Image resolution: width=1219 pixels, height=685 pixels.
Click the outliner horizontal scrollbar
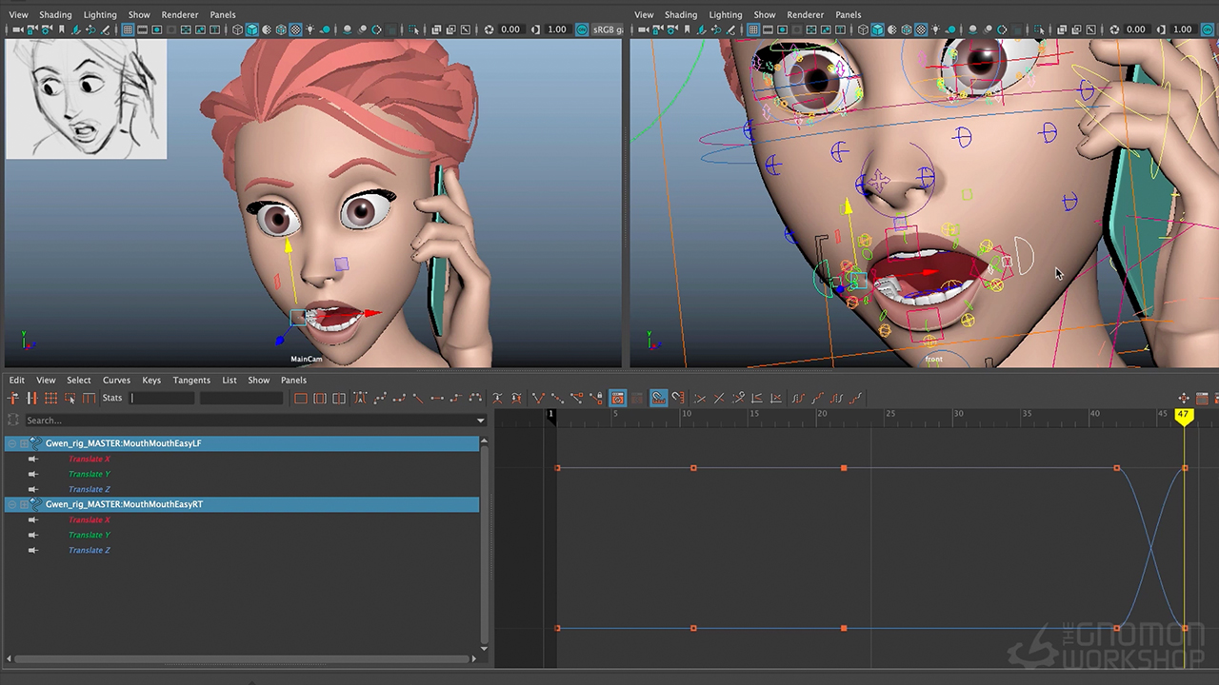point(242,658)
